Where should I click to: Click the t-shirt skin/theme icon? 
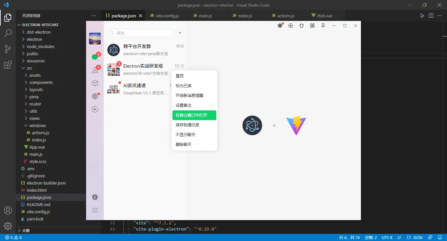tap(301, 25)
